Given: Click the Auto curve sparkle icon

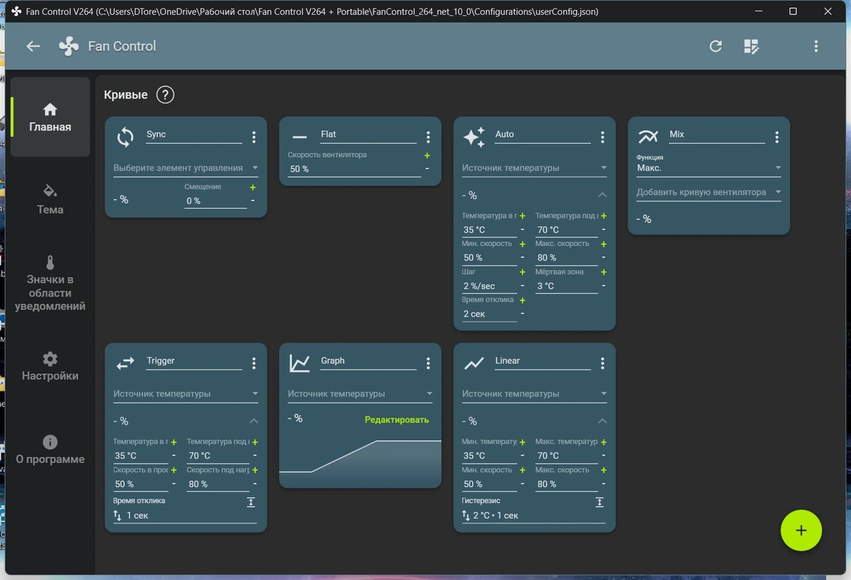Looking at the screenshot, I should (x=474, y=137).
